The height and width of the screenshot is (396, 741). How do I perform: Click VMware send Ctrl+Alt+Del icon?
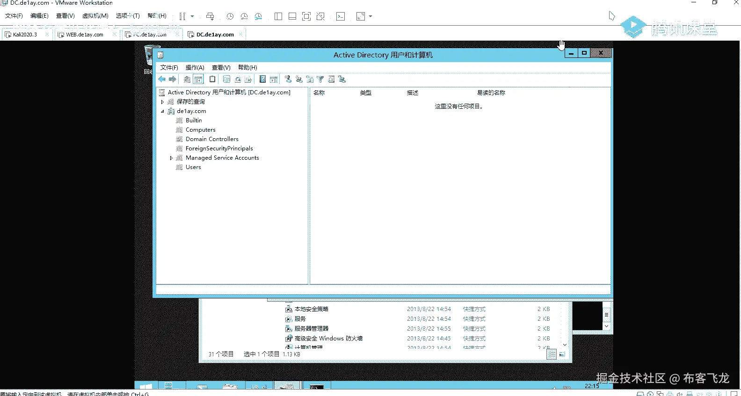pos(210,16)
